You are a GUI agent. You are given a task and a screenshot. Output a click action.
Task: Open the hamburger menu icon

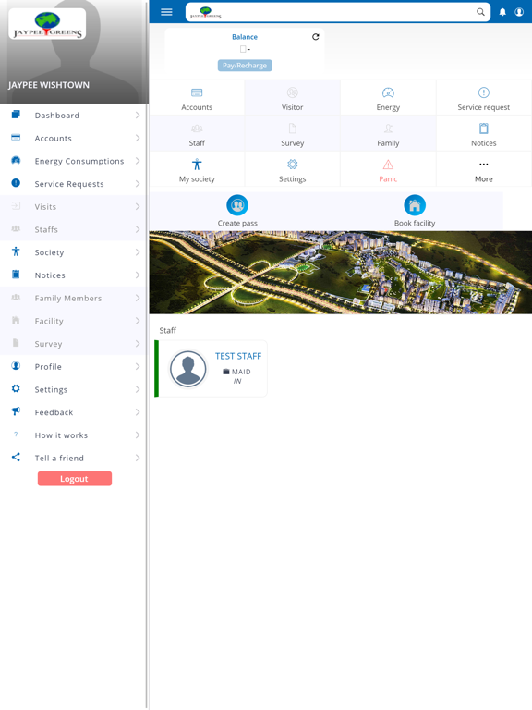(x=166, y=12)
